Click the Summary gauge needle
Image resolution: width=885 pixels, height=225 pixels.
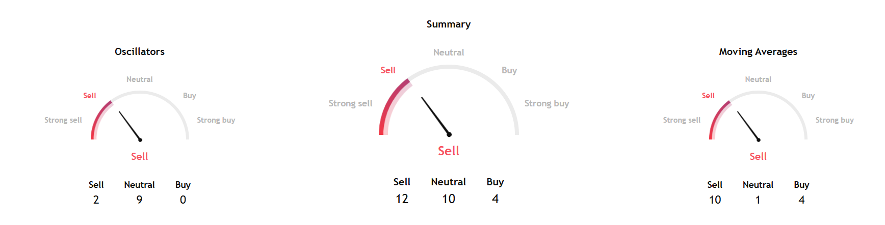coord(435,116)
